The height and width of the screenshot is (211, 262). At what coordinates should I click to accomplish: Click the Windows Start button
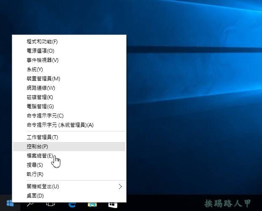10,204
